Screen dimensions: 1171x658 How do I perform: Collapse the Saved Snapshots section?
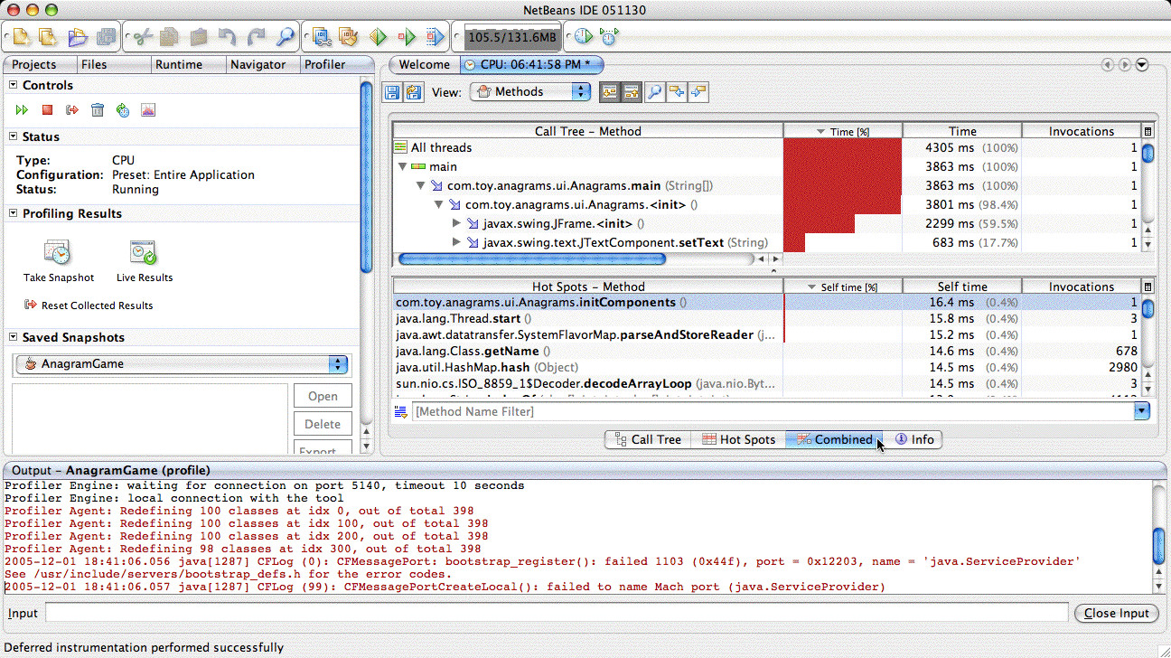[x=14, y=337]
